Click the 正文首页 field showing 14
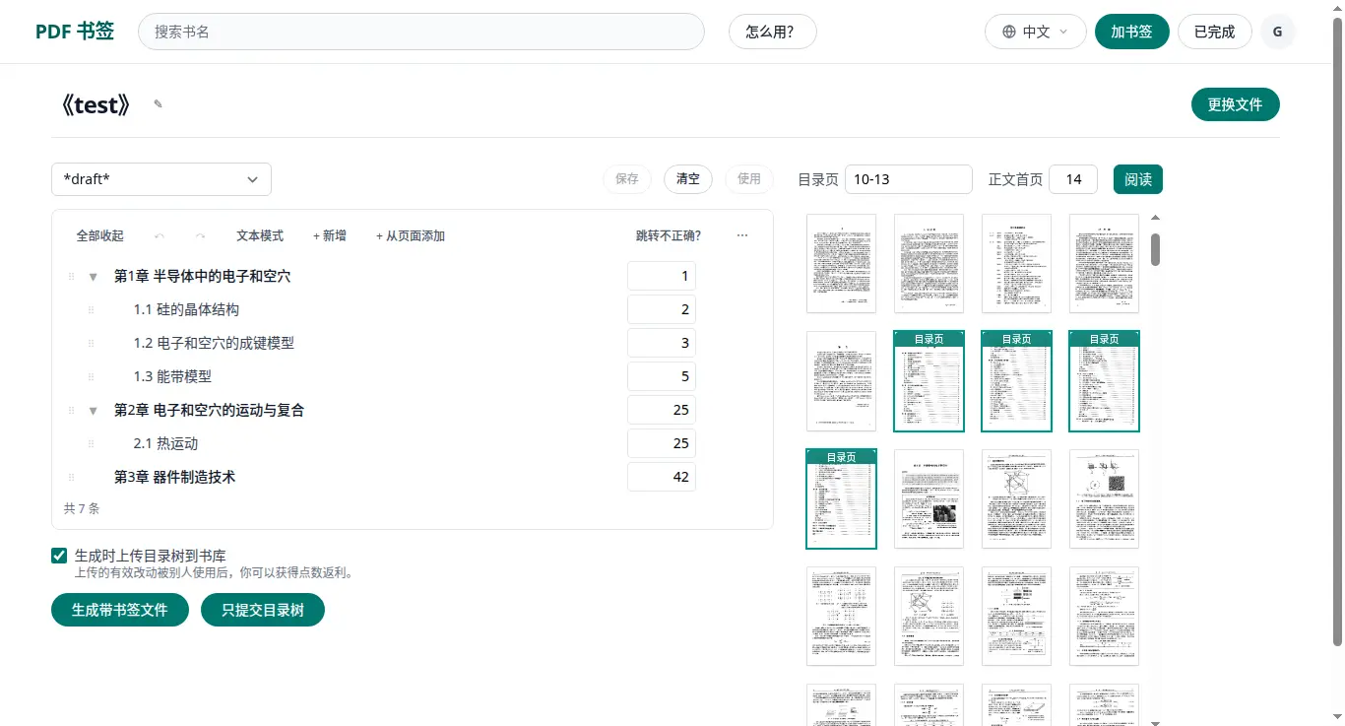The image size is (1345, 726). [x=1073, y=179]
